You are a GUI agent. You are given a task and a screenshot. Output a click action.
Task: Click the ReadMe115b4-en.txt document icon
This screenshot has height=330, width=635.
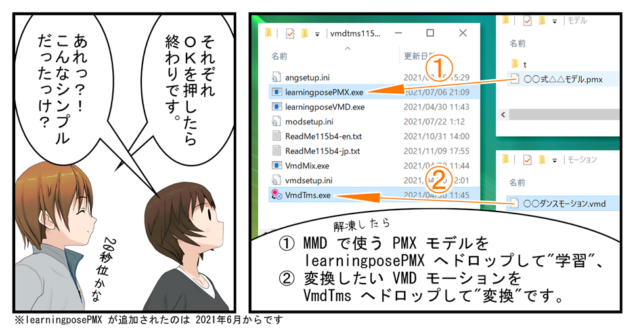(x=276, y=136)
